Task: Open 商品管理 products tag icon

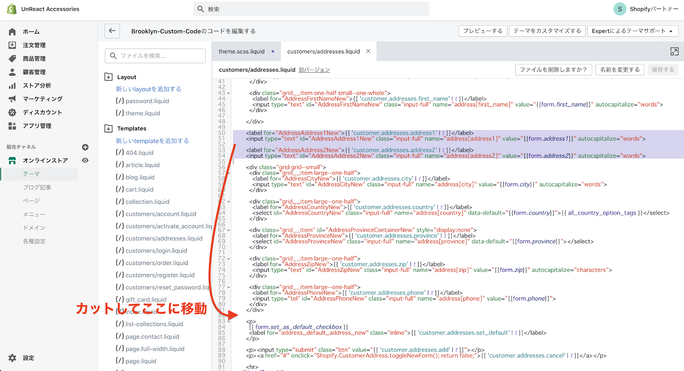Action: click(12, 59)
